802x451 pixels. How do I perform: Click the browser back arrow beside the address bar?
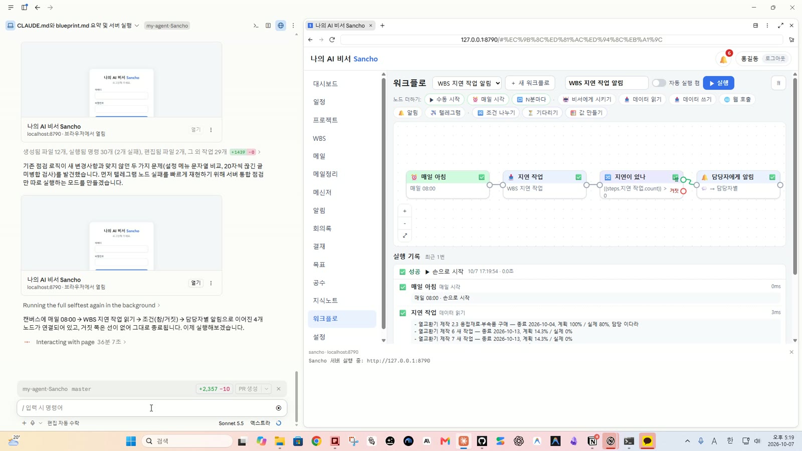(x=310, y=40)
